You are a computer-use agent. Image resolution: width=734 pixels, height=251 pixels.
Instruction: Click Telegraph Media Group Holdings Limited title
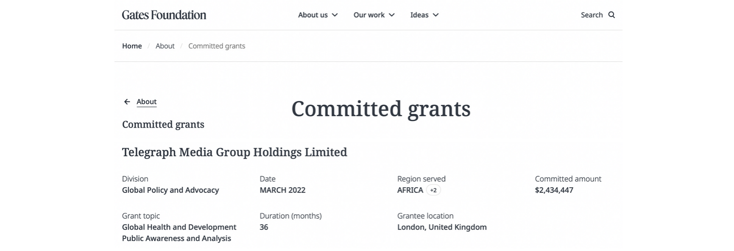point(234,152)
